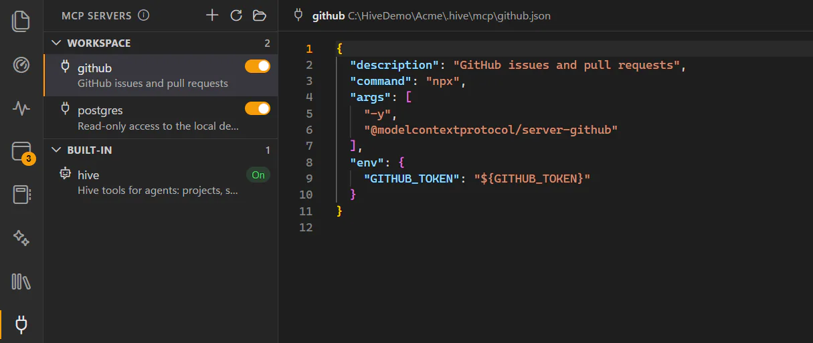Click the robot icon beside the hive row
The width and height of the screenshot is (813, 343).
tap(66, 173)
